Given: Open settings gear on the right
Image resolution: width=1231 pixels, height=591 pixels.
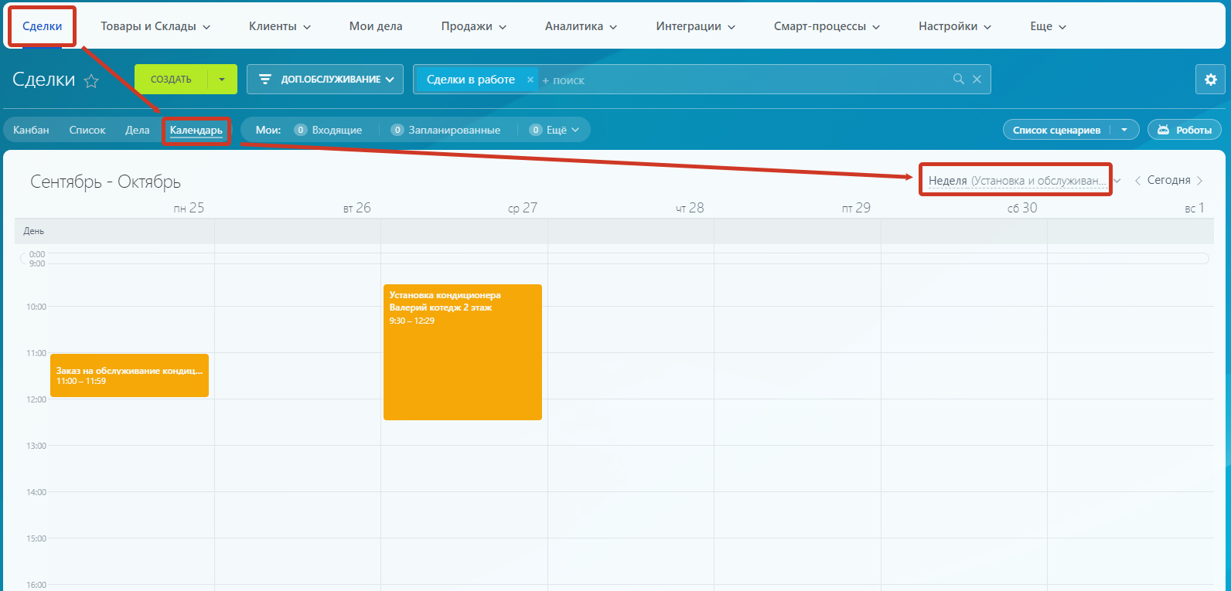Looking at the screenshot, I should (1210, 80).
